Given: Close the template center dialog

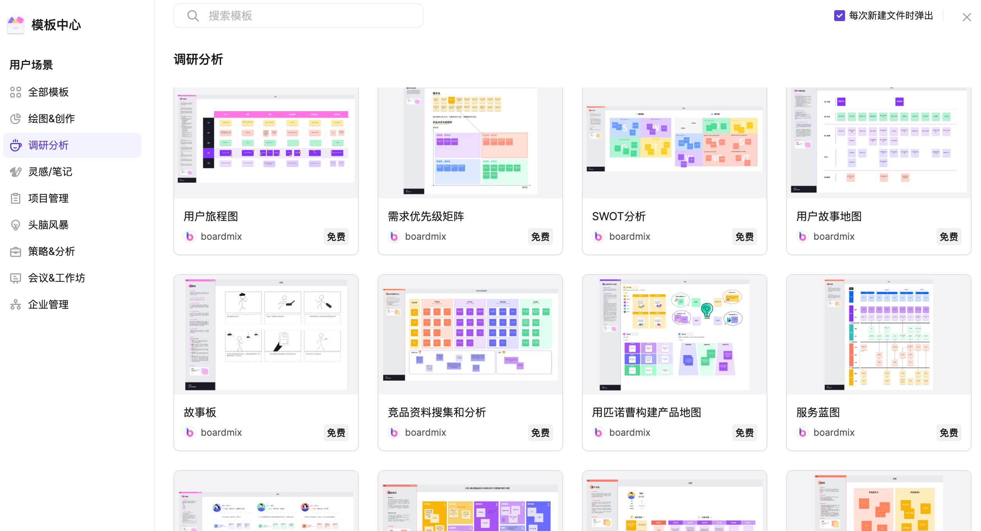Looking at the screenshot, I should [967, 17].
